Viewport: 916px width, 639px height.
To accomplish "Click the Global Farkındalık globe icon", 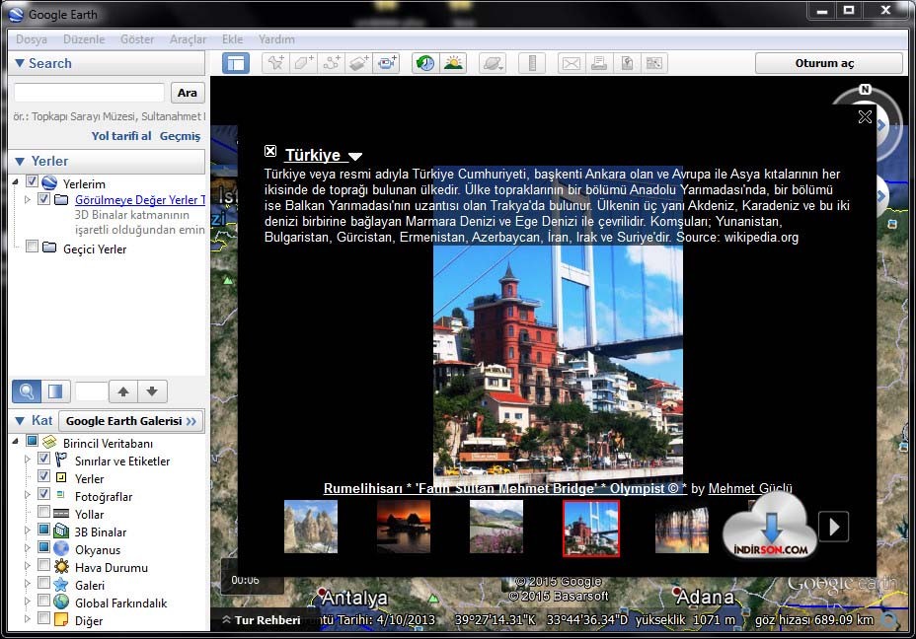I will coord(61,602).
